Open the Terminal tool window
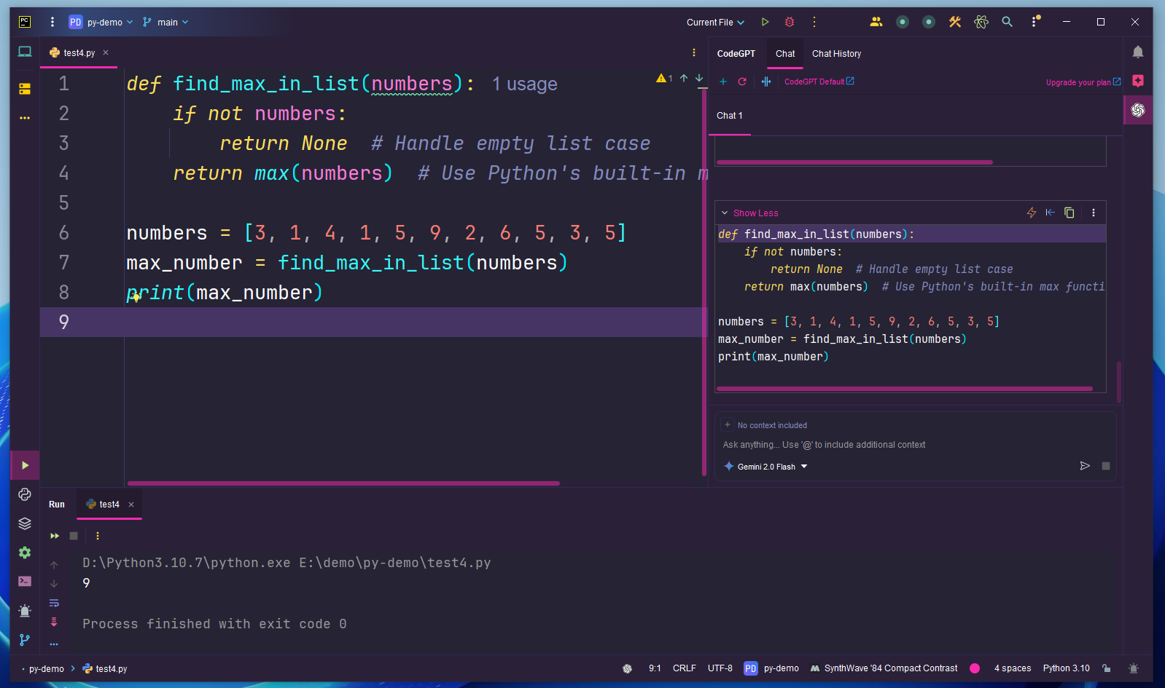The height and width of the screenshot is (688, 1165). pos(25,581)
